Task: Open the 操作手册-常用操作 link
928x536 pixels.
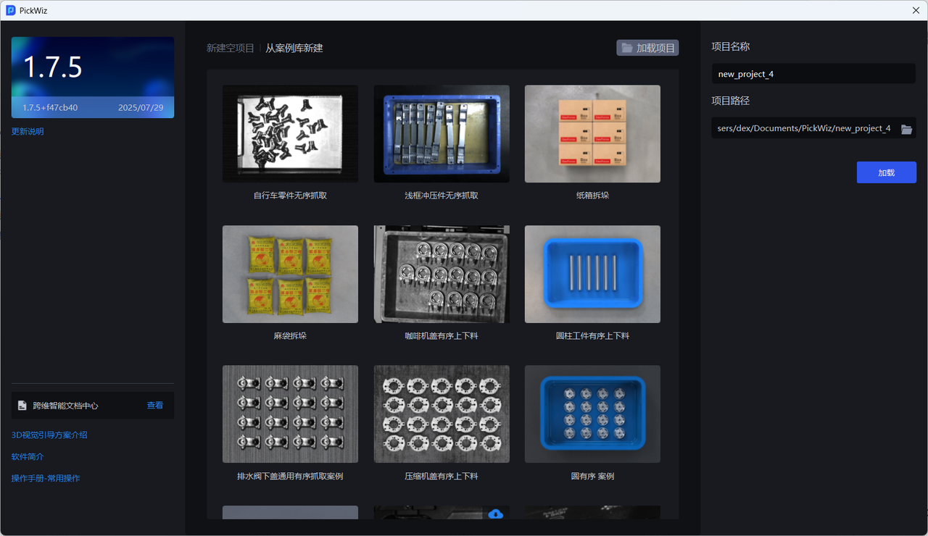Action: [46, 479]
